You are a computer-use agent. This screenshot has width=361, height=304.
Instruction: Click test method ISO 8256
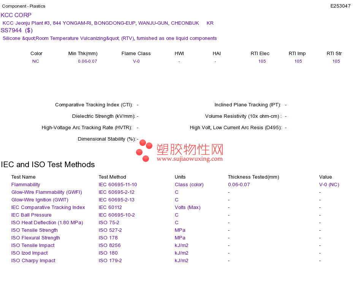[109, 245]
